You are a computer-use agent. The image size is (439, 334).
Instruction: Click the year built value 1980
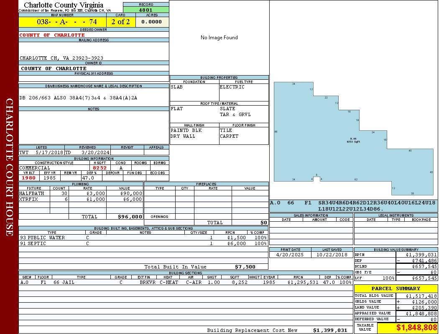pos(28,178)
